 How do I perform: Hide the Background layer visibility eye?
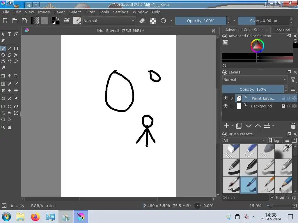tap(226, 106)
